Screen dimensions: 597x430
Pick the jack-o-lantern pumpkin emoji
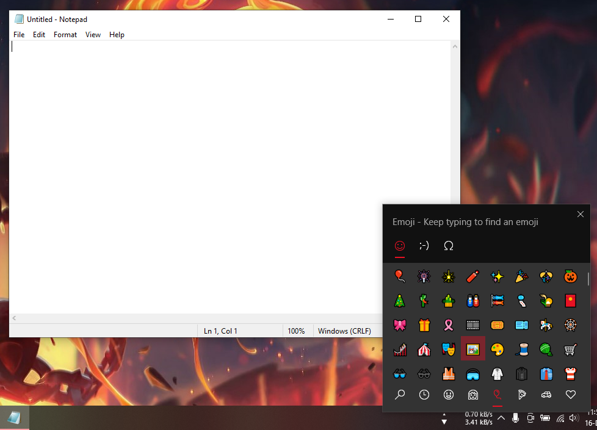570,276
